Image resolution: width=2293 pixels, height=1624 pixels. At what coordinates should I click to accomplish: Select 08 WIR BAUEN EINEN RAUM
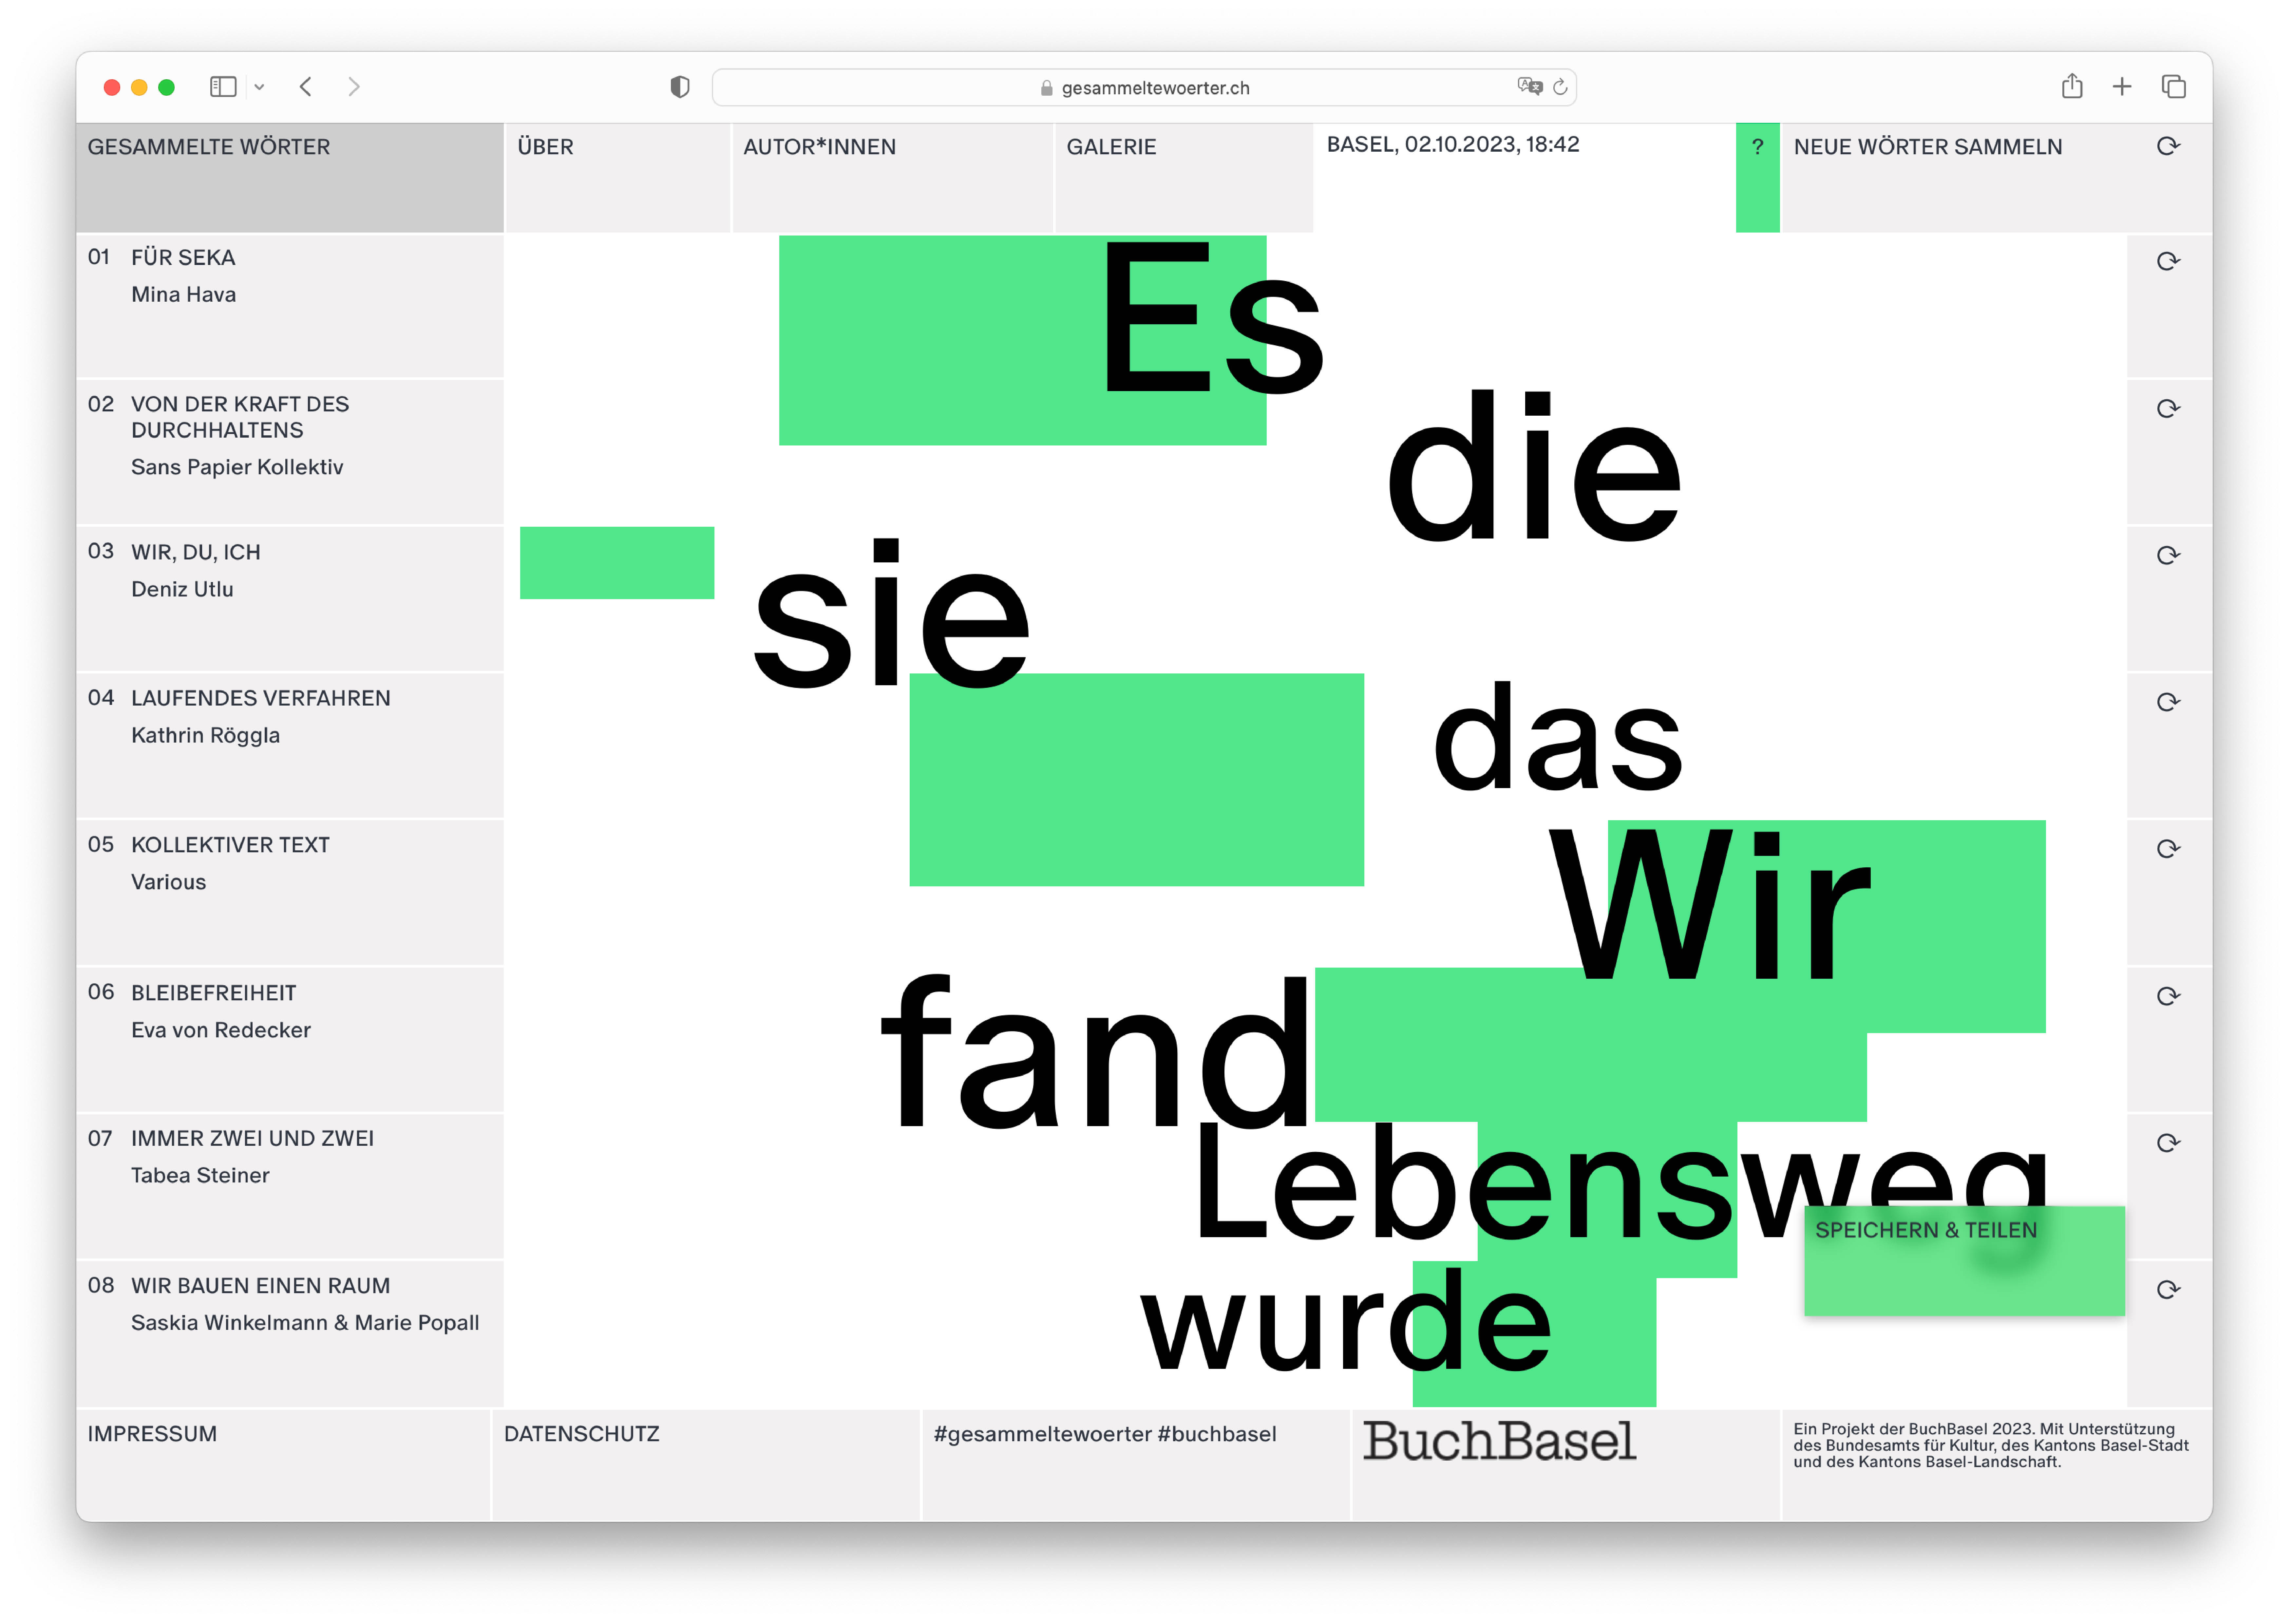click(x=290, y=1334)
